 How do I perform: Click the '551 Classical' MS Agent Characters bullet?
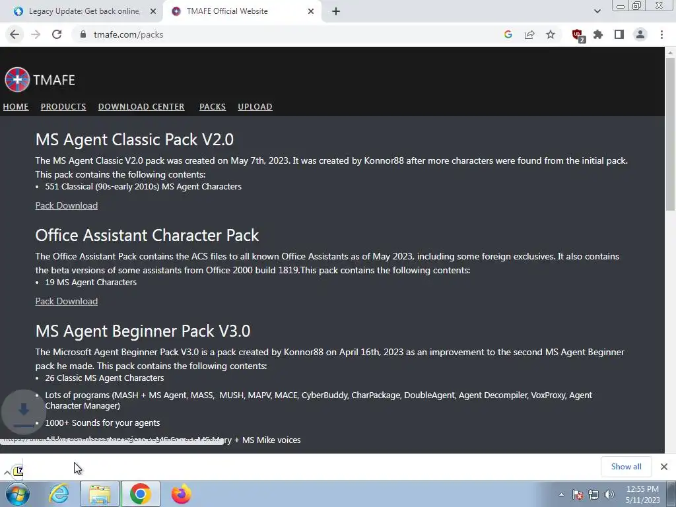tap(143, 187)
